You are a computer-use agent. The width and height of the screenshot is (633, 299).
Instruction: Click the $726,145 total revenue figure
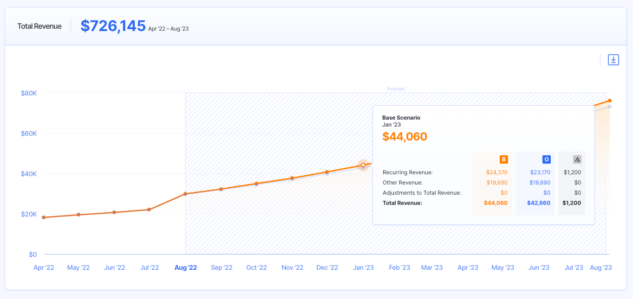(x=113, y=26)
